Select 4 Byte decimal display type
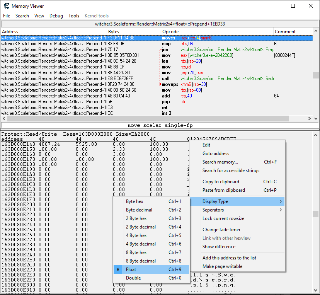 pyautogui.click(x=141, y=244)
